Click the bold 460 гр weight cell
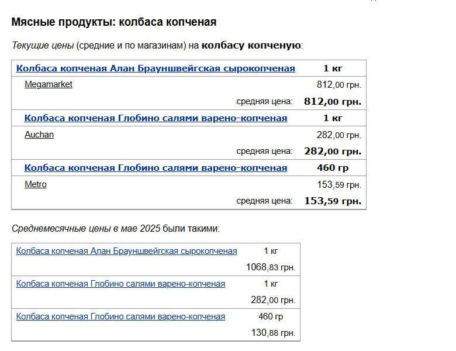The height and width of the screenshot is (351, 456). tap(333, 168)
